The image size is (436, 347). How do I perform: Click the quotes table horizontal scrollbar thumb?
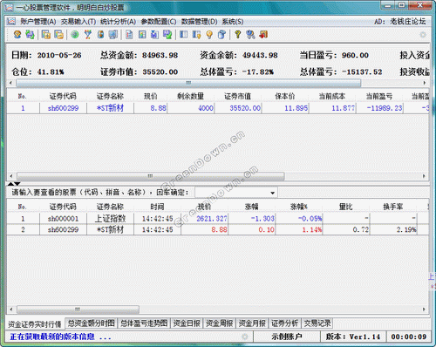pyautogui.click(x=78, y=310)
